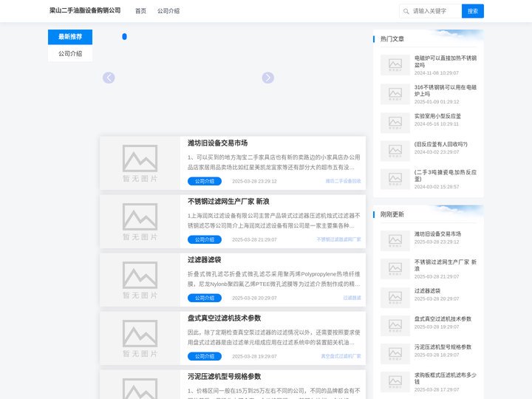Click 公司介绍 badge on 过滤器滤袋 card

[x=205, y=298]
